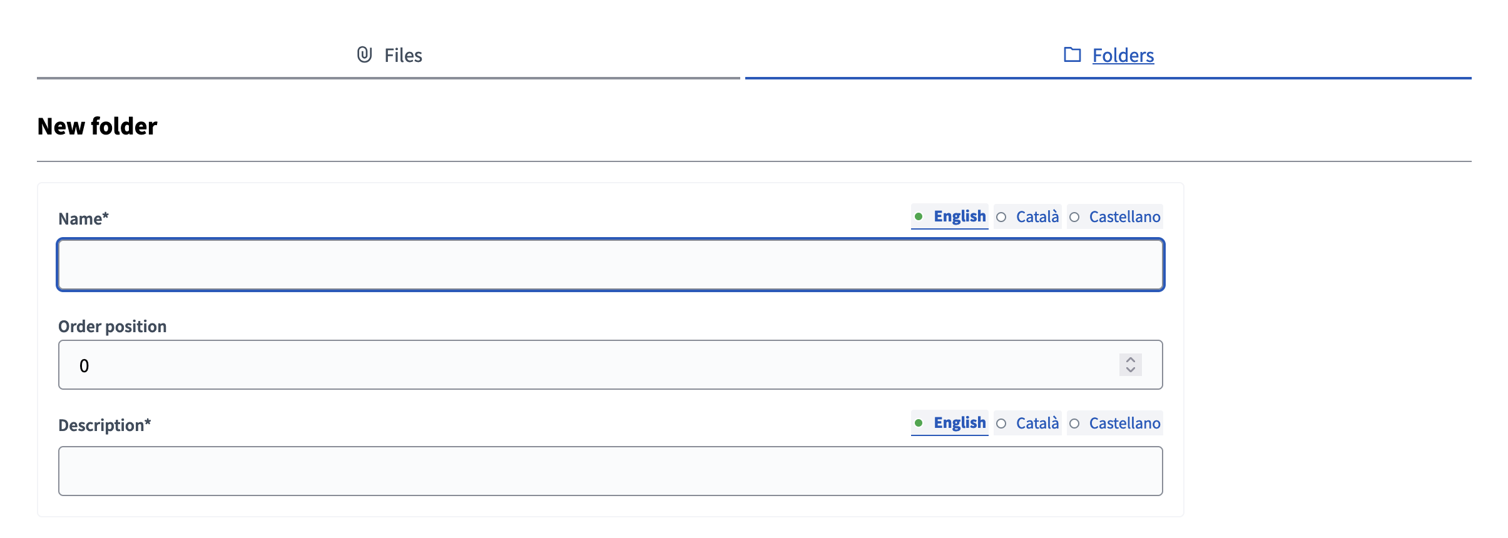
Task: Select English language for the Name field
Action: [x=959, y=216]
